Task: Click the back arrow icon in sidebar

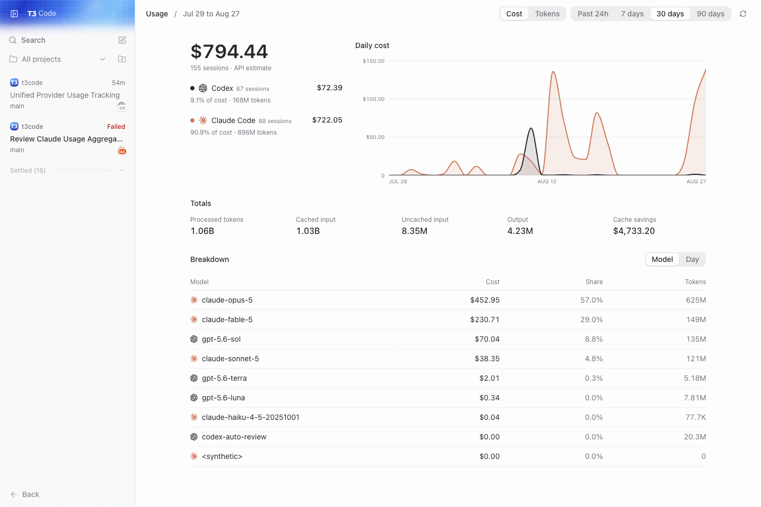Action: tap(14, 494)
